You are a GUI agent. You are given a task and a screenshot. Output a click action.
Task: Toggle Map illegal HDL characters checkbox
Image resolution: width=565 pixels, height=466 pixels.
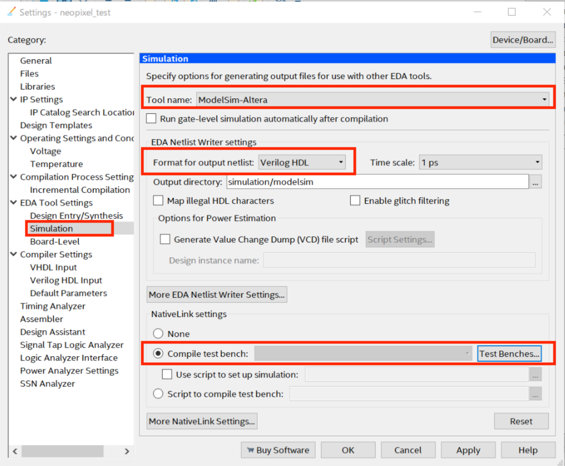(158, 201)
